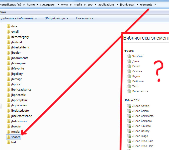Add the Поле текста element icon
Image resolution: width=169 pixels, height=150 pixels.
tap(129, 91)
